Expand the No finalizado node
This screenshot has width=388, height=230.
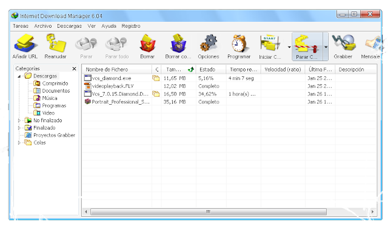(19, 120)
